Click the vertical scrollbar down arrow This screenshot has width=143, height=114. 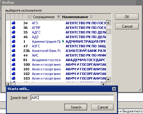(108, 79)
